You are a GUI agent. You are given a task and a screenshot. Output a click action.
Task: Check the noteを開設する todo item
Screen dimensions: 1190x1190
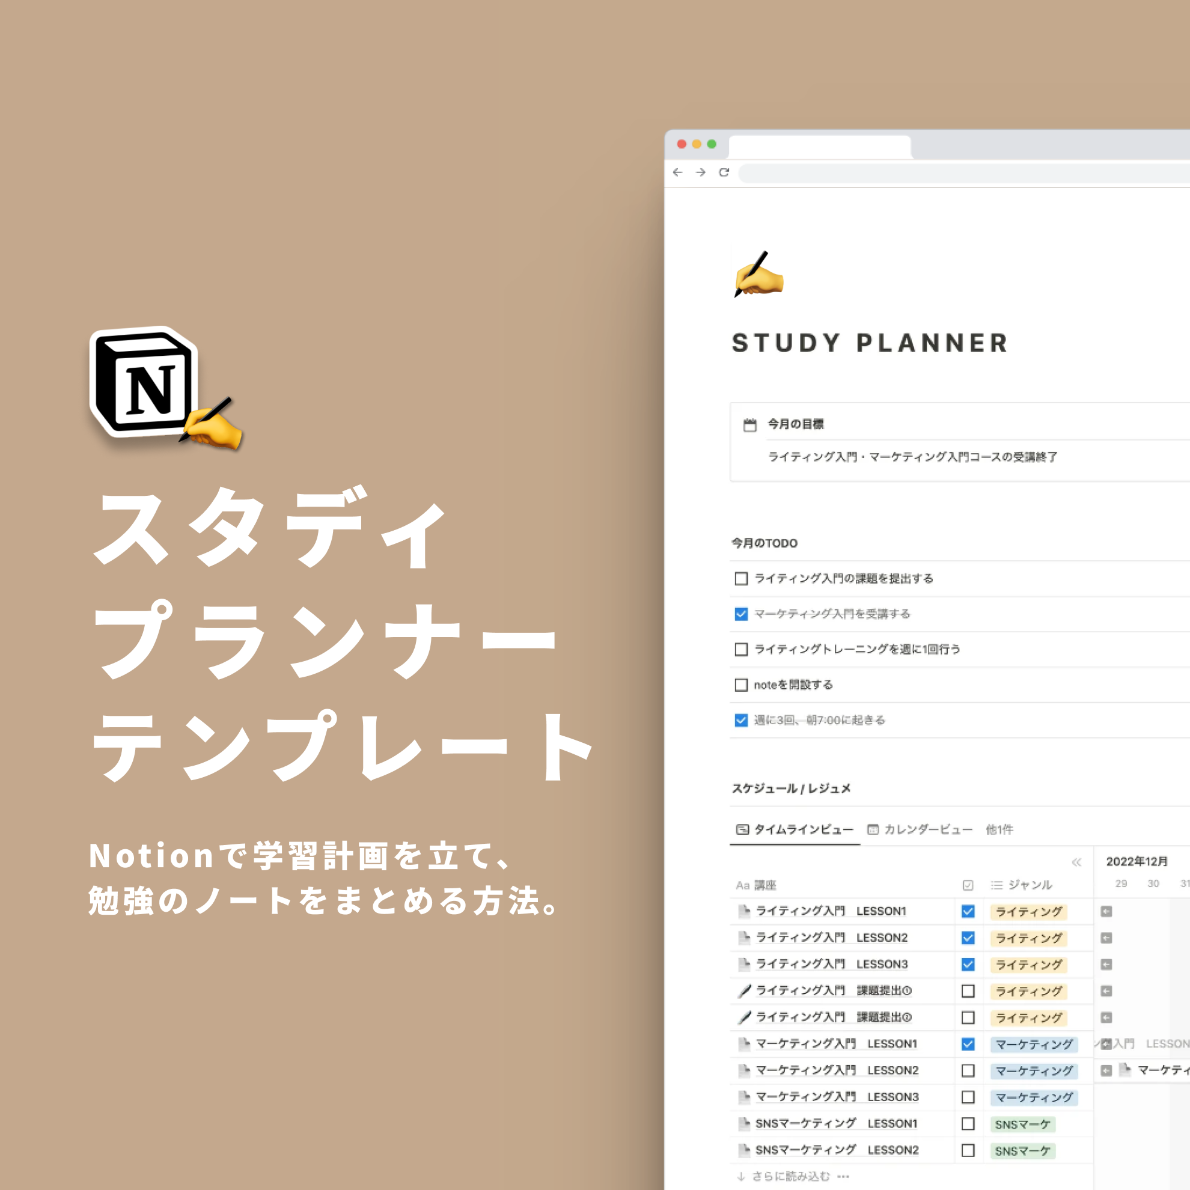(741, 685)
